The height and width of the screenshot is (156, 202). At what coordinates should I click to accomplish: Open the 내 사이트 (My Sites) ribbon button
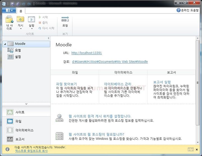[10, 23]
